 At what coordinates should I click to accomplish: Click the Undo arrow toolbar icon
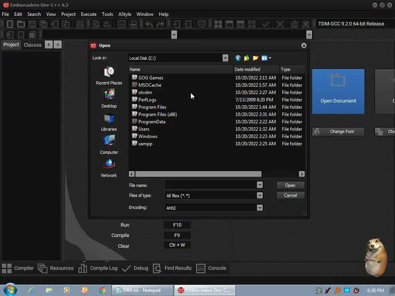tap(149, 24)
